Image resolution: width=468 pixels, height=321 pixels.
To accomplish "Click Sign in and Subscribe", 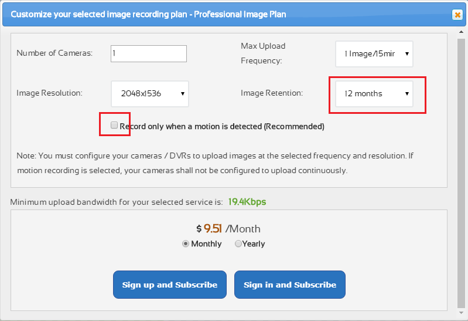I will point(290,285).
